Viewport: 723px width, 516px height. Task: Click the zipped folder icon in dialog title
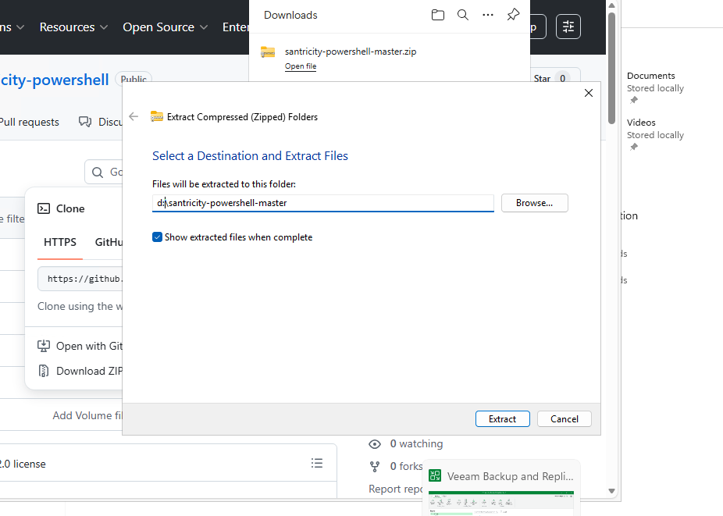click(x=157, y=116)
